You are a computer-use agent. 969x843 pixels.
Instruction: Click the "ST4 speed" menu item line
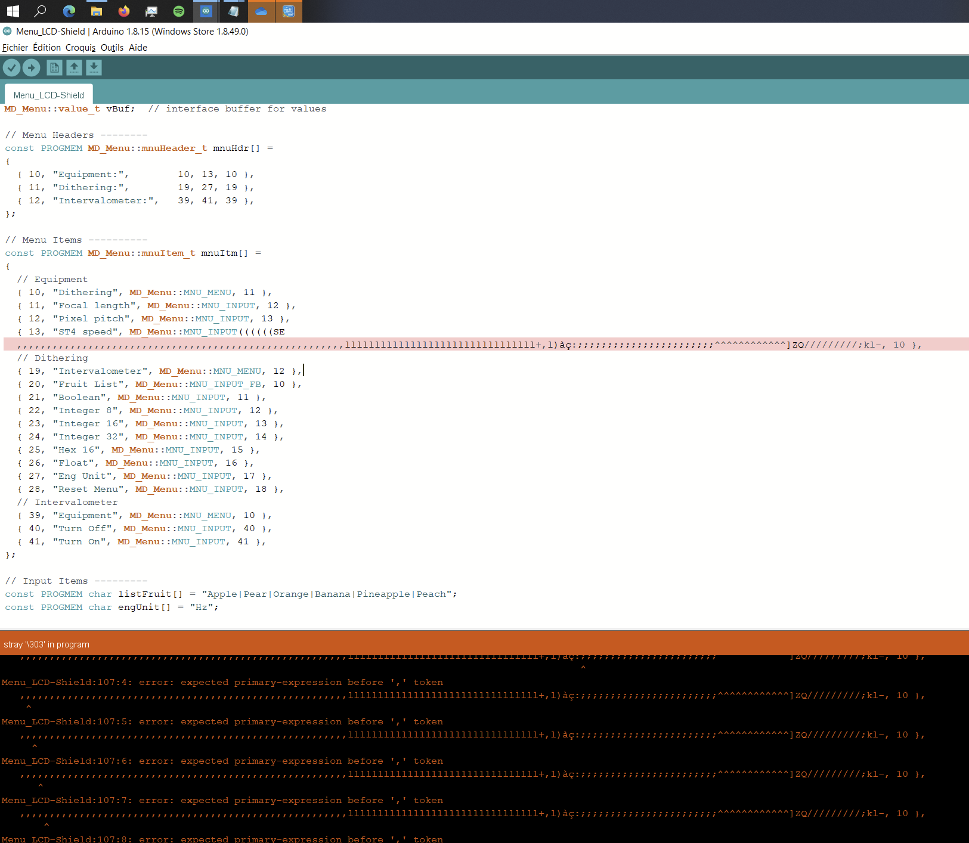tap(151, 332)
